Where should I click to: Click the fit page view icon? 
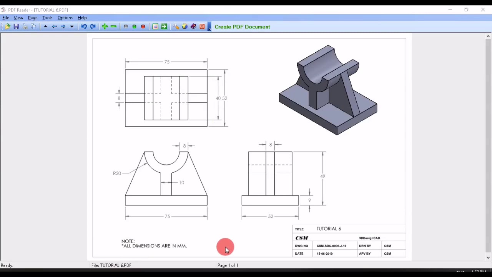tap(155, 27)
